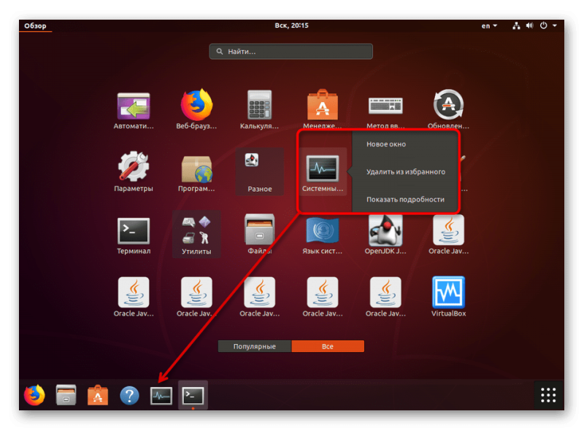Open the Утилиты app folder
The width and height of the screenshot is (584, 430).
196,234
